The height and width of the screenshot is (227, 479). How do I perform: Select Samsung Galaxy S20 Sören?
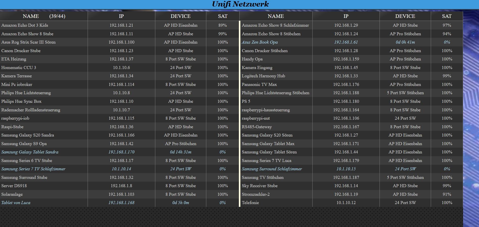pos(267,135)
